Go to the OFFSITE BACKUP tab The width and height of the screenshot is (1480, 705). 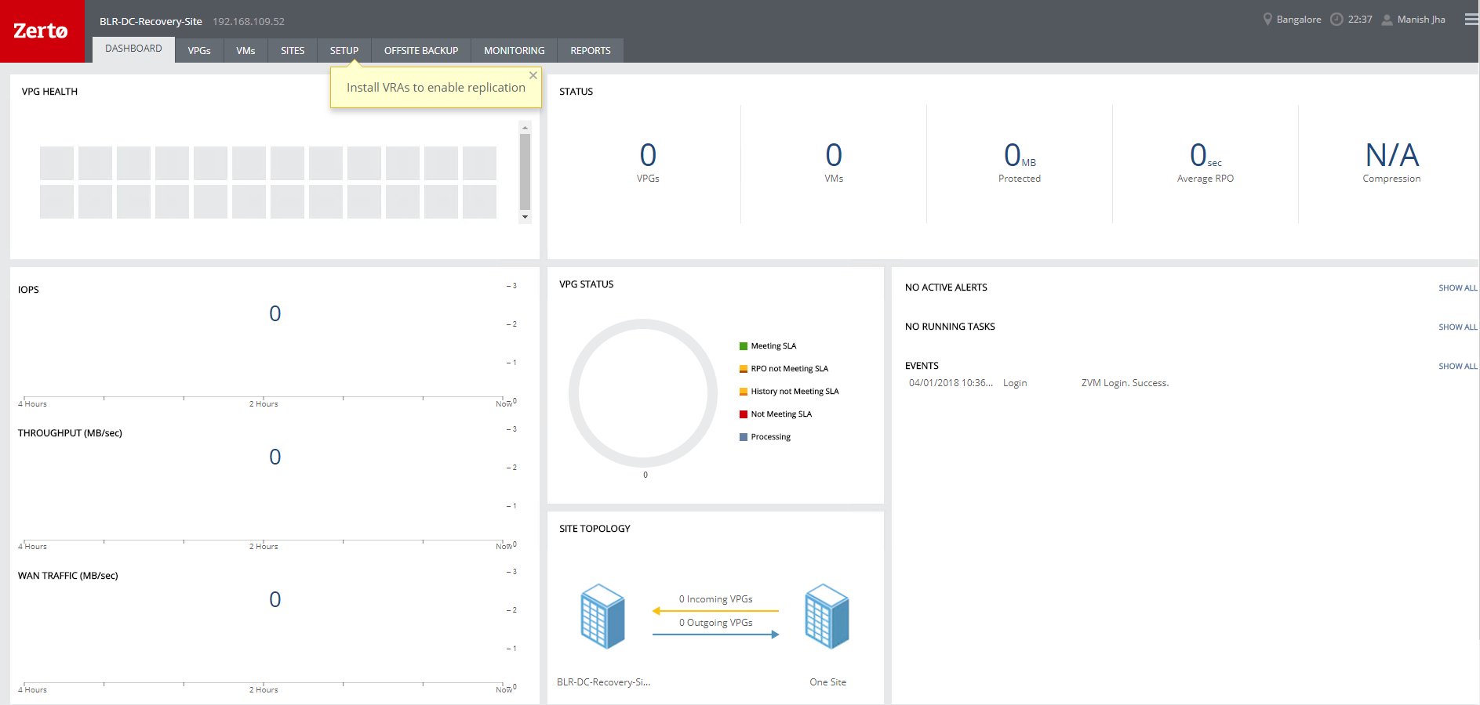421,51
